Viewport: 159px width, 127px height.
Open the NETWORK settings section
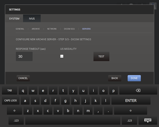tap(52, 29)
